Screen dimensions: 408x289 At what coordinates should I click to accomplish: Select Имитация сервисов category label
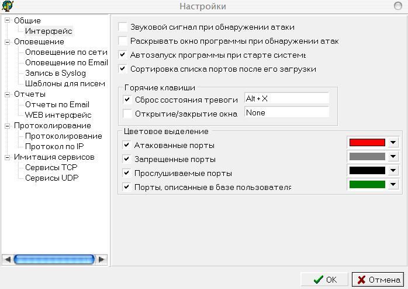point(54,157)
